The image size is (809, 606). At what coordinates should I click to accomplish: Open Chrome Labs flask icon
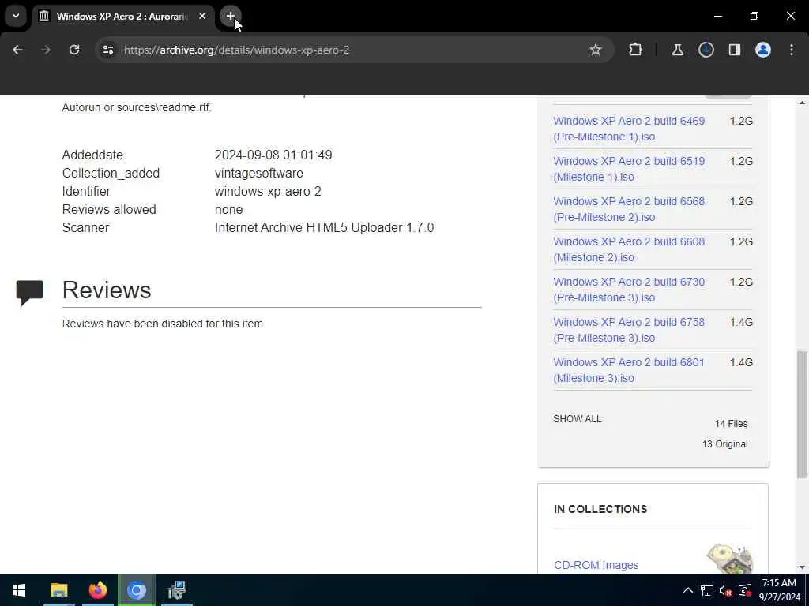click(x=677, y=50)
